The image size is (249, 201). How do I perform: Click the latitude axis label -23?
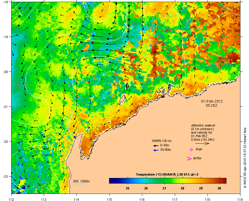click(6, 176)
